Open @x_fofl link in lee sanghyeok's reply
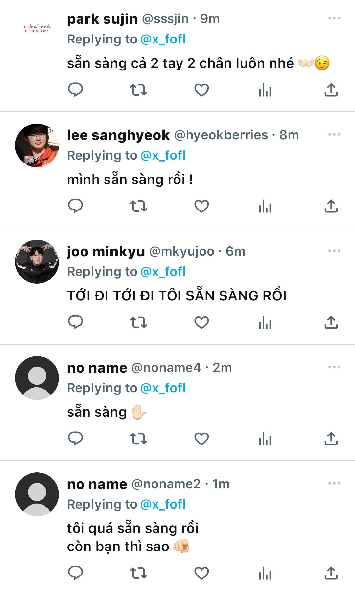The height and width of the screenshot is (589, 355). pos(163,155)
